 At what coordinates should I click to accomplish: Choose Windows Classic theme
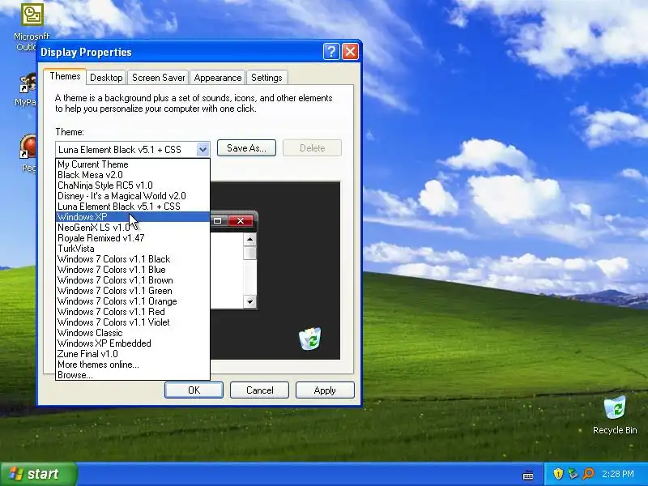(x=133, y=333)
